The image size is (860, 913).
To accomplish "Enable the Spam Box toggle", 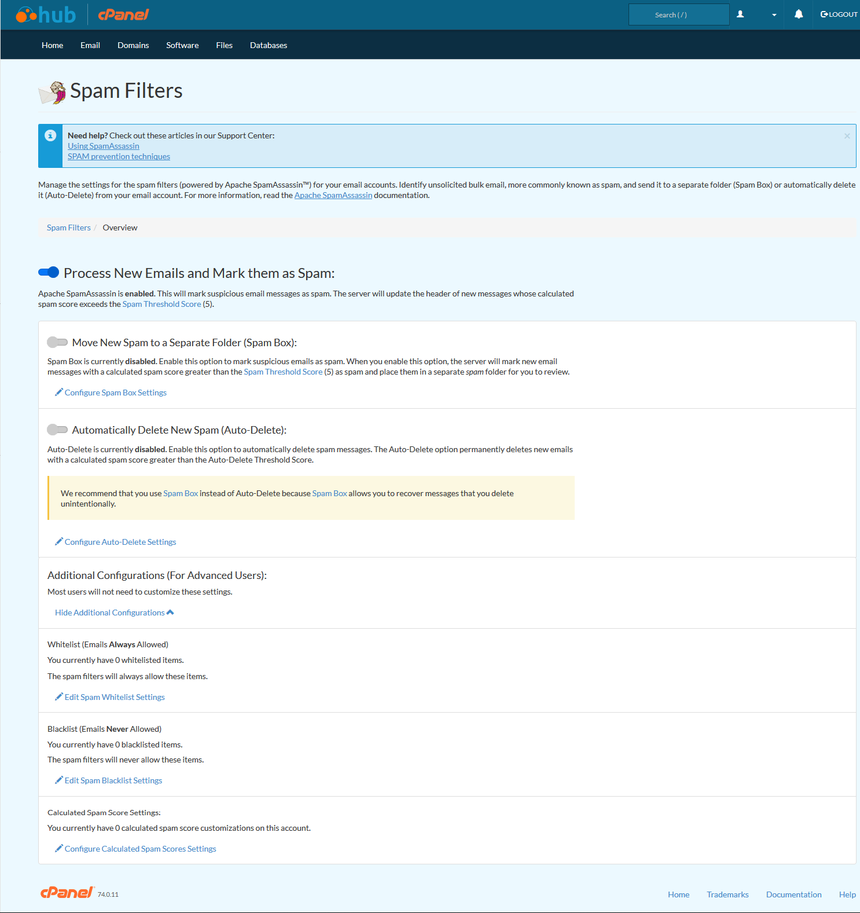I will [57, 342].
